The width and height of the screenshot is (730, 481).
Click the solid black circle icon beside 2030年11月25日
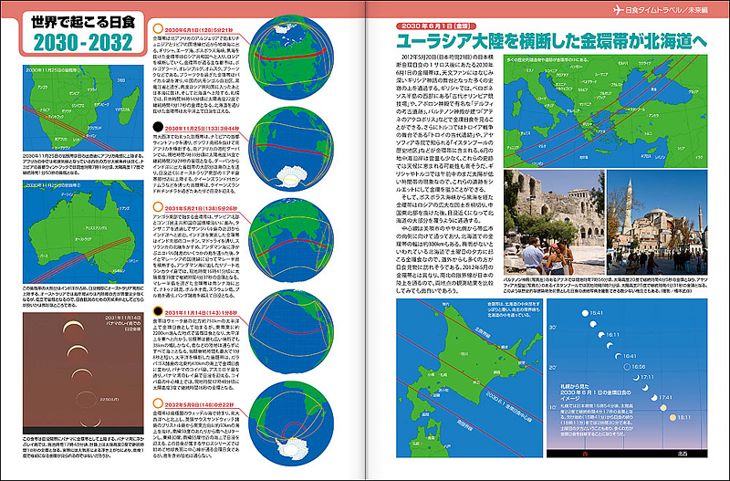tap(158, 127)
